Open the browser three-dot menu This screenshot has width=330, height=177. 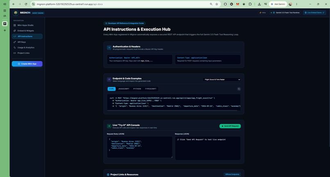tap(296, 4)
